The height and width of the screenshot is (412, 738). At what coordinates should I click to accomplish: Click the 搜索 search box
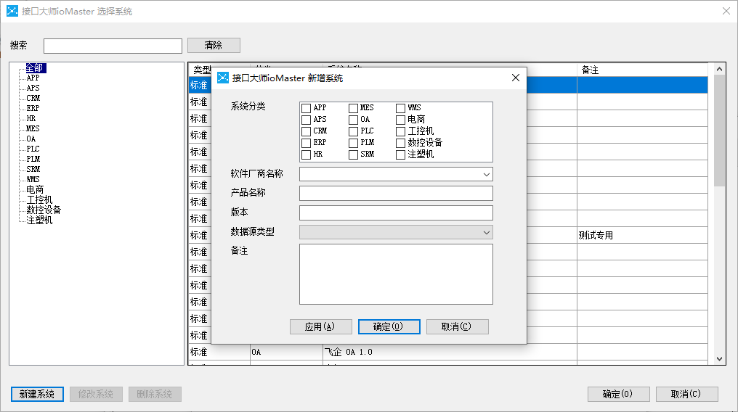click(113, 46)
